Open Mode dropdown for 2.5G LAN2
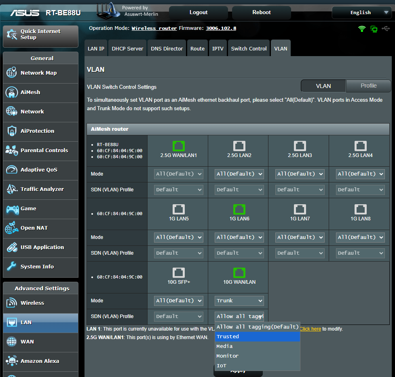The height and width of the screenshot is (377, 395). click(239, 174)
